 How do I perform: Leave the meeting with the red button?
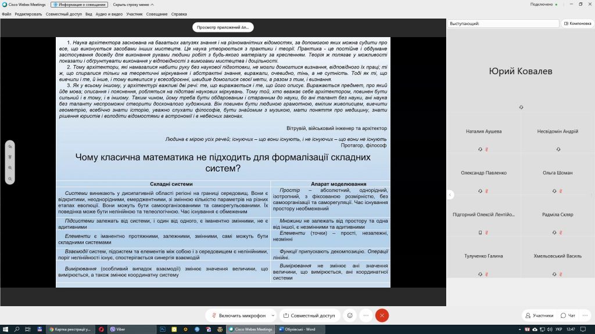point(382,315)
